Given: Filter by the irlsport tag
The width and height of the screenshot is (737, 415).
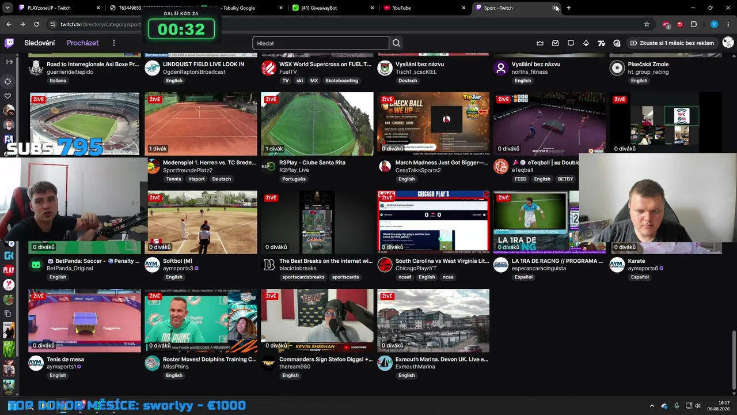Looking at the screenshot, I should 196,179.
